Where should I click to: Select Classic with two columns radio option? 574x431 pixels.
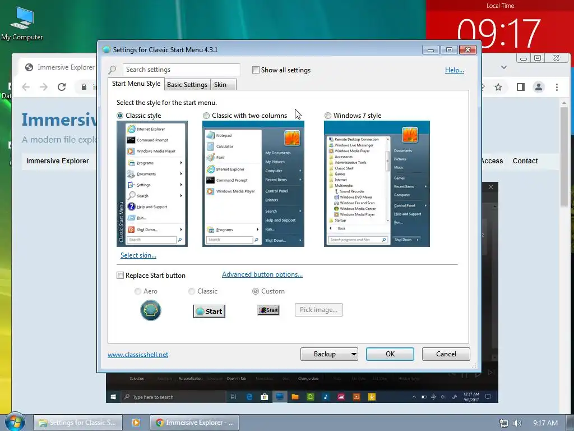point(206,116)
